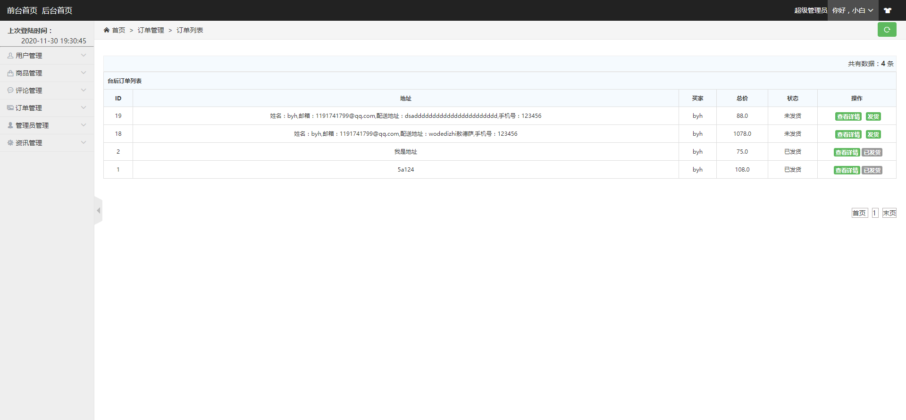The image size is (906, 420).
Task: Click the 状态 column header
Action: (x=793, y=99)
